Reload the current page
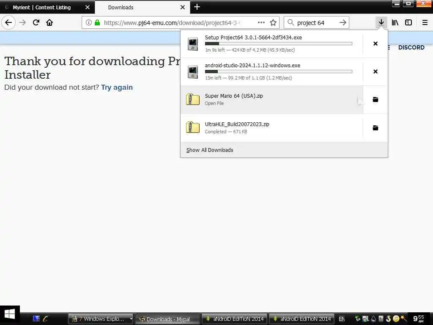Viewport: 433px width, 325px height. (36, 22)
